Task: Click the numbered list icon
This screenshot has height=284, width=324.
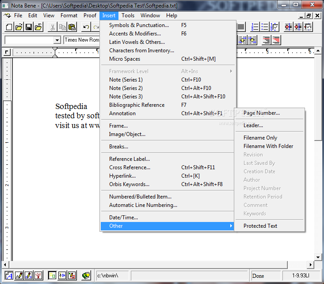Action: coord(255,27)
